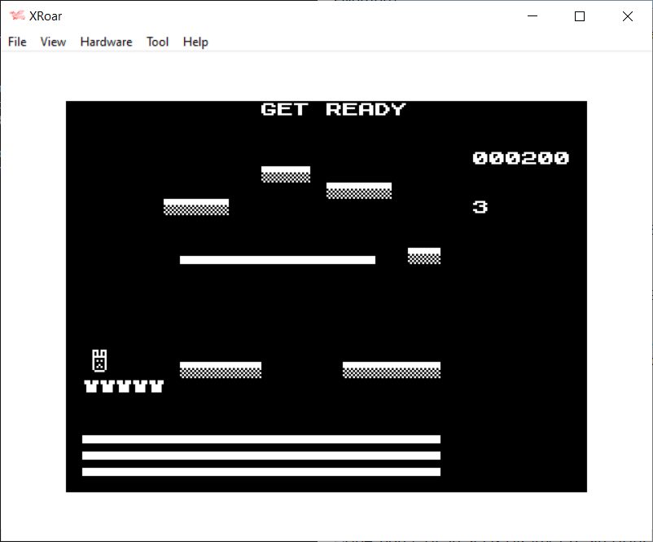Click the XRoar dragon icon in title bar
653x542 pixels.
point(16,16)
